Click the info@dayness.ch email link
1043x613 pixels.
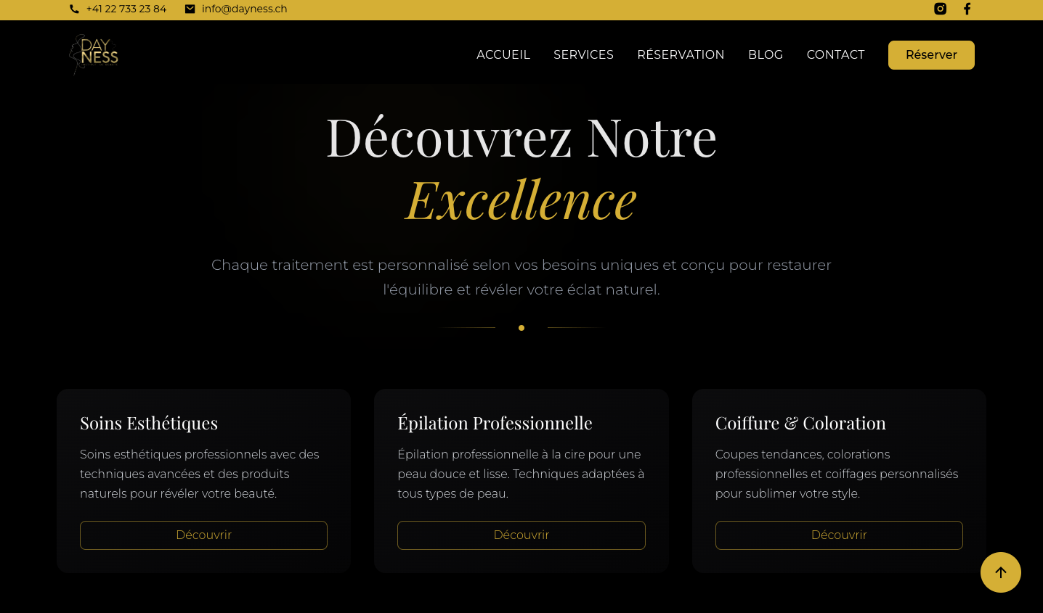tap(244, 9)
